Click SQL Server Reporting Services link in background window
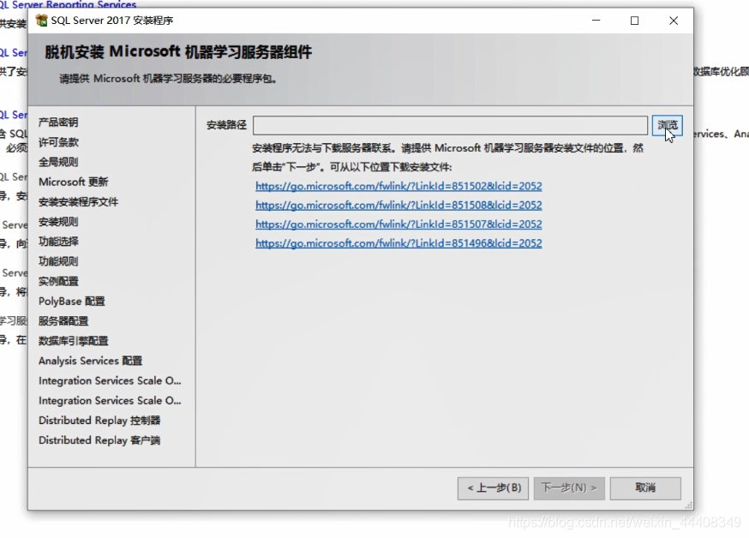Viewport: 749px width, 538px height. tap(69, 4)
